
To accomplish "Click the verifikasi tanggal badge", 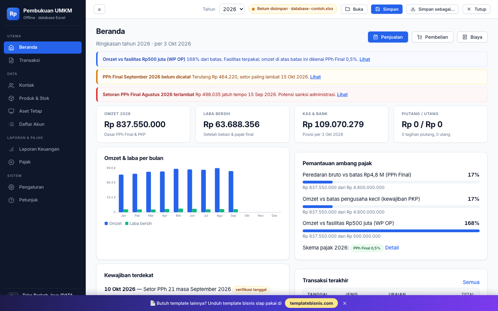I will click(251, 290).
